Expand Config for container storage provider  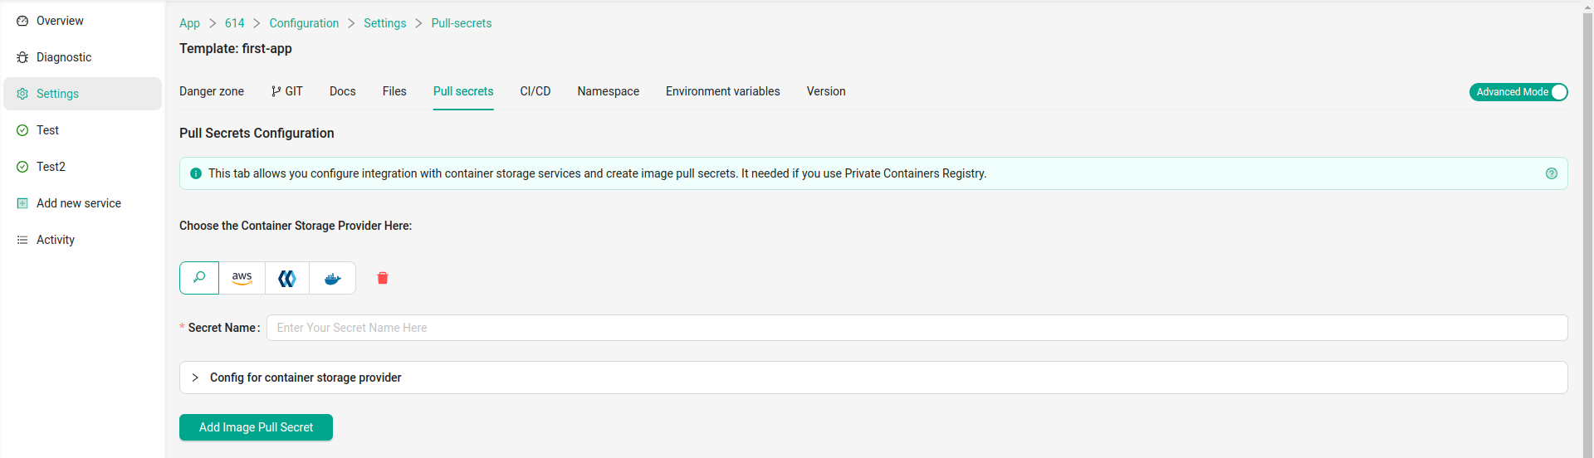tap(306, 378)
